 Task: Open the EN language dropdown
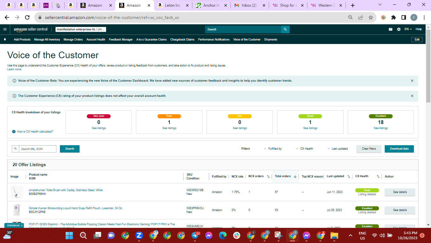coord(408,29)
